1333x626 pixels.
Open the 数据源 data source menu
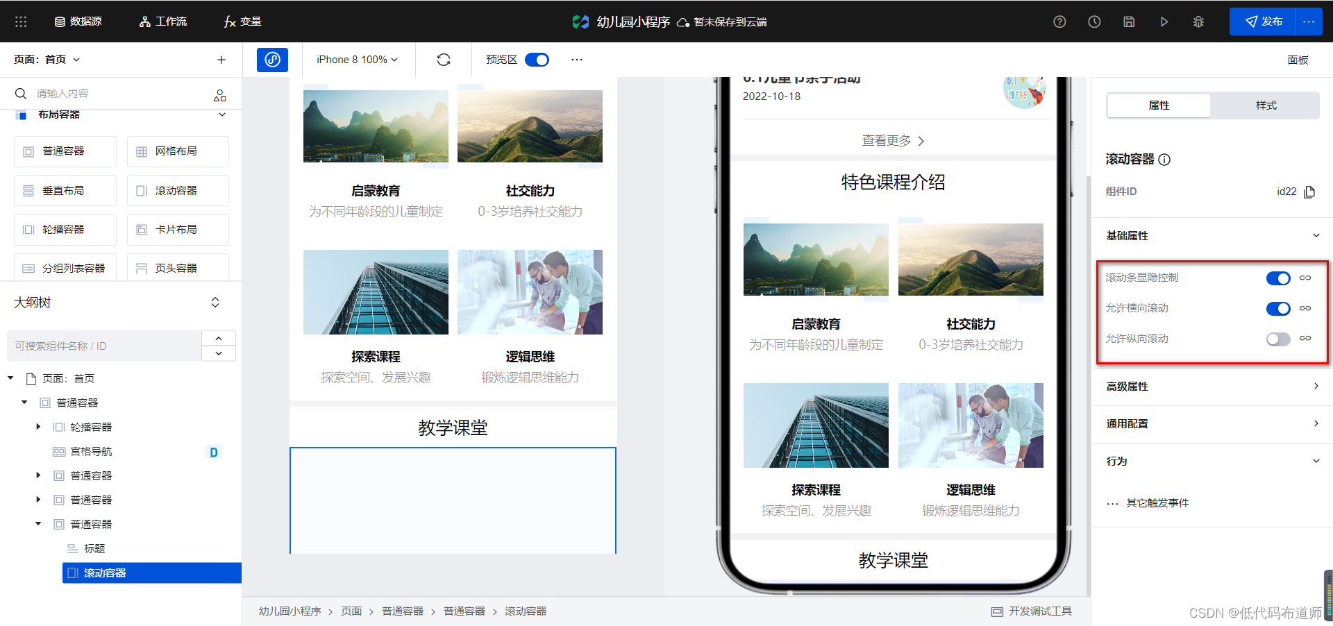coord(78,22)
